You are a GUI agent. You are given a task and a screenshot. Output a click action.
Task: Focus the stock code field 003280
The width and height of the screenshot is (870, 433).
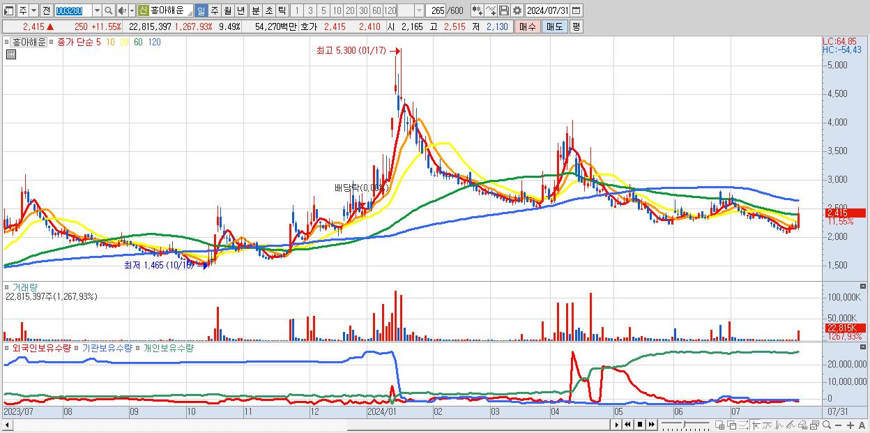point(73,10)
